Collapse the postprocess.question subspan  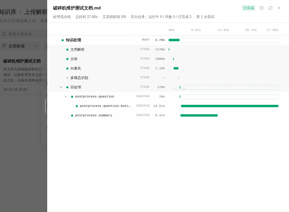click(65, 97)
